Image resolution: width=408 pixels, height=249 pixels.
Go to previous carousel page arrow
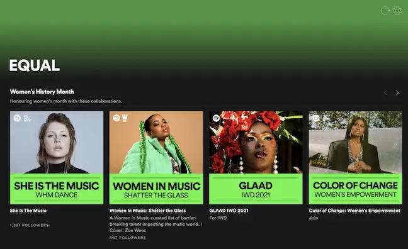tap(385, 92)
